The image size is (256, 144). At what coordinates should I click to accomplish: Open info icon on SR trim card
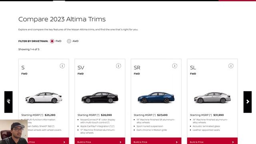click(x=175, y=66)
